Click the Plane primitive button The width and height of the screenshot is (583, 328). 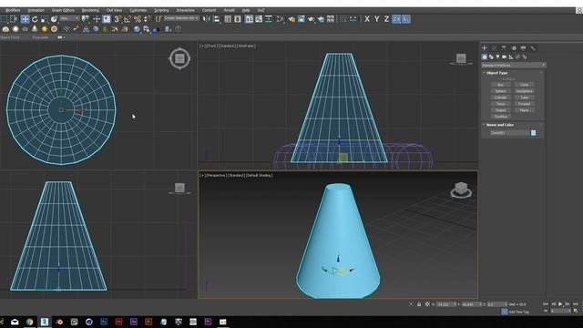(525, 110)
